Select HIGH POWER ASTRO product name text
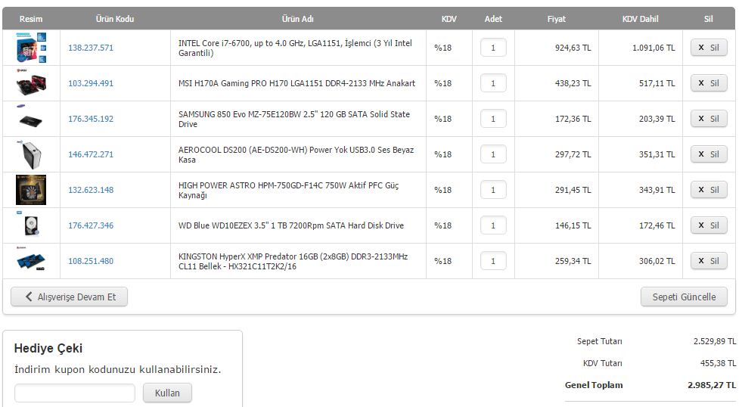742x407 pixels. (x=289, y=190)
